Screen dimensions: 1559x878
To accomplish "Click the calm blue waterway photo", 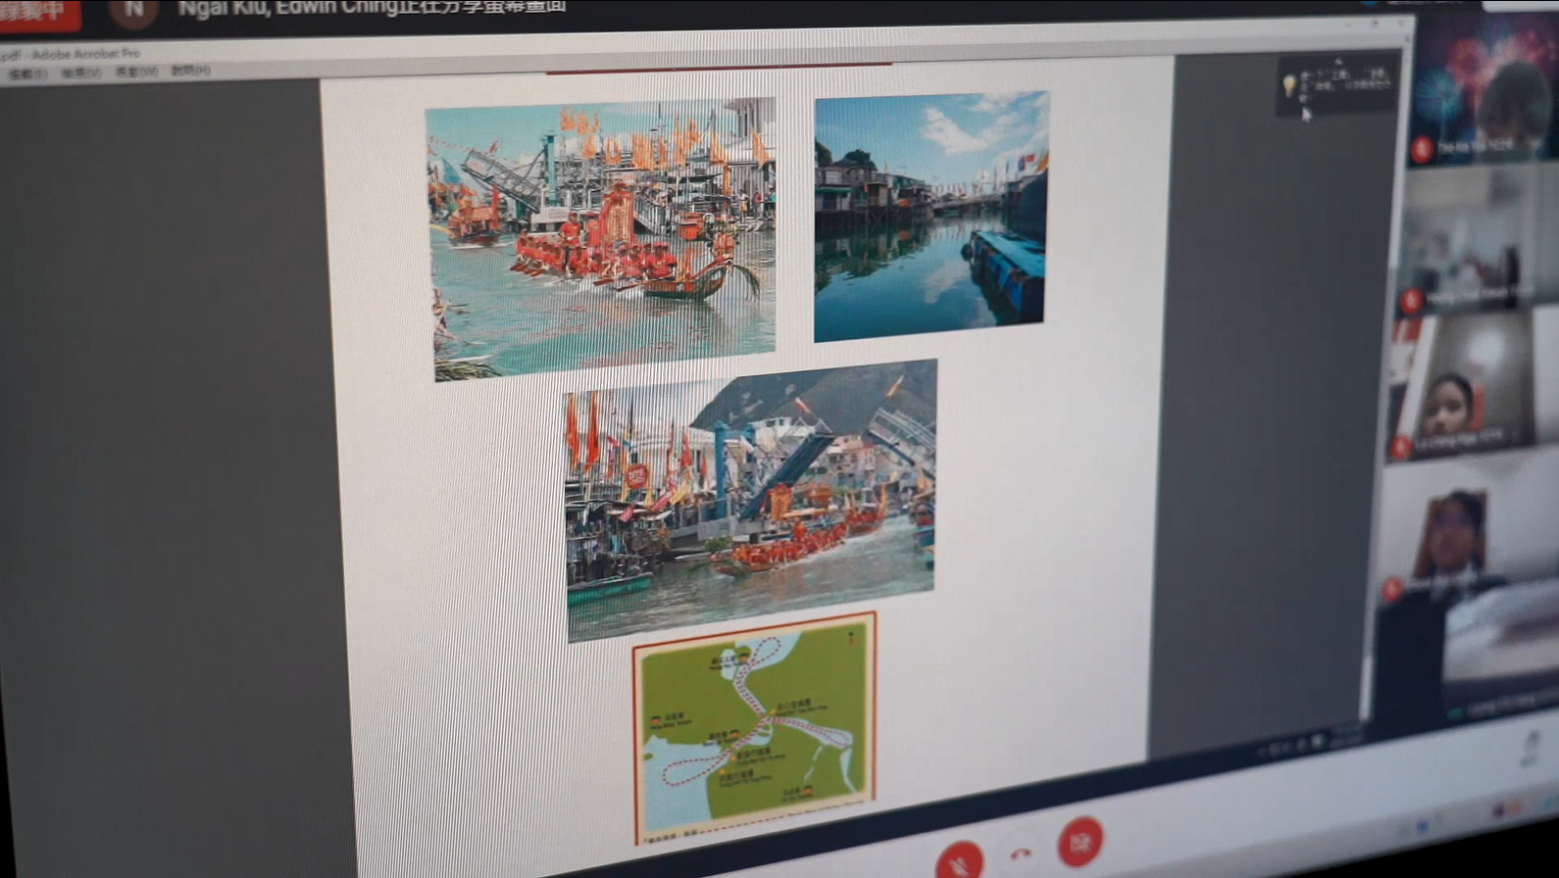I will [x=930, y=217].
